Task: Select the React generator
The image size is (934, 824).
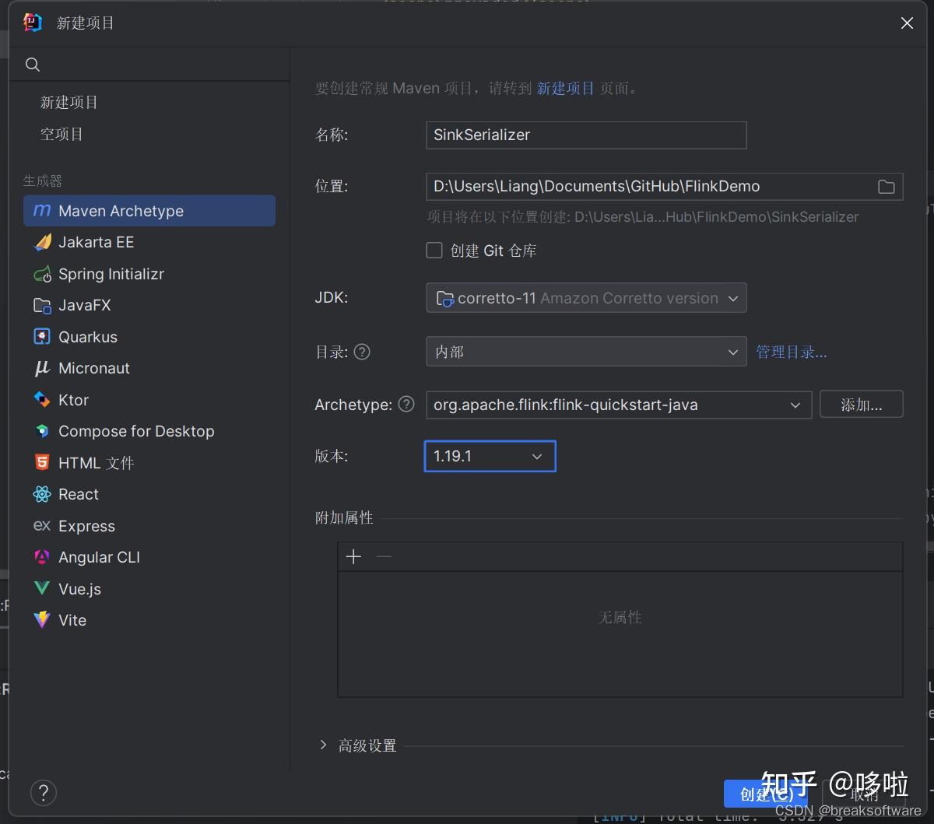Action: point(78,494)
